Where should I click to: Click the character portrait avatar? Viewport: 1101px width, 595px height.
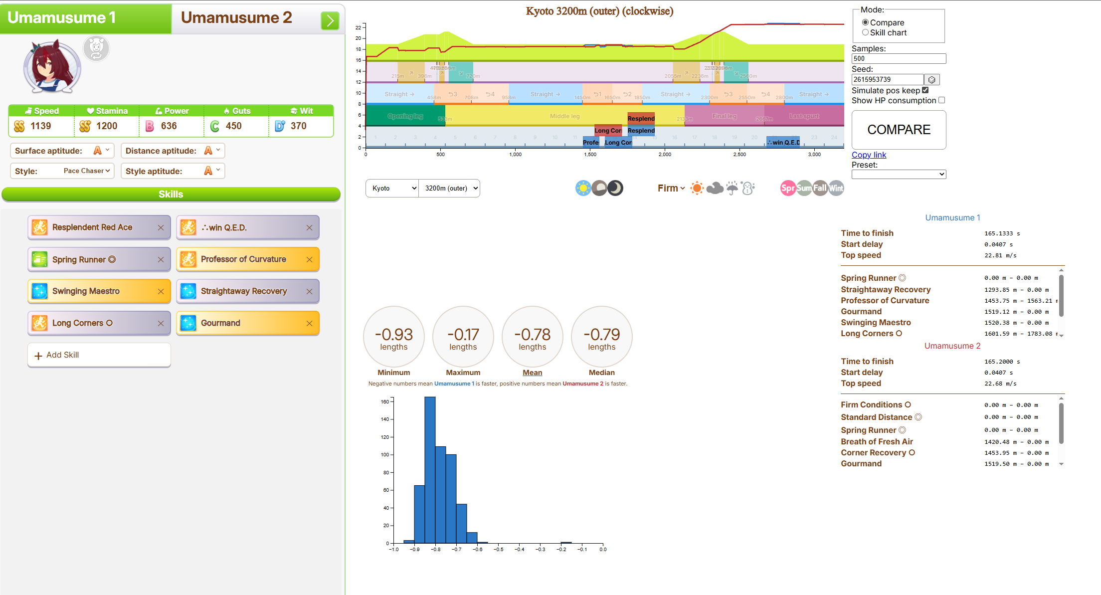click(52, 66)
